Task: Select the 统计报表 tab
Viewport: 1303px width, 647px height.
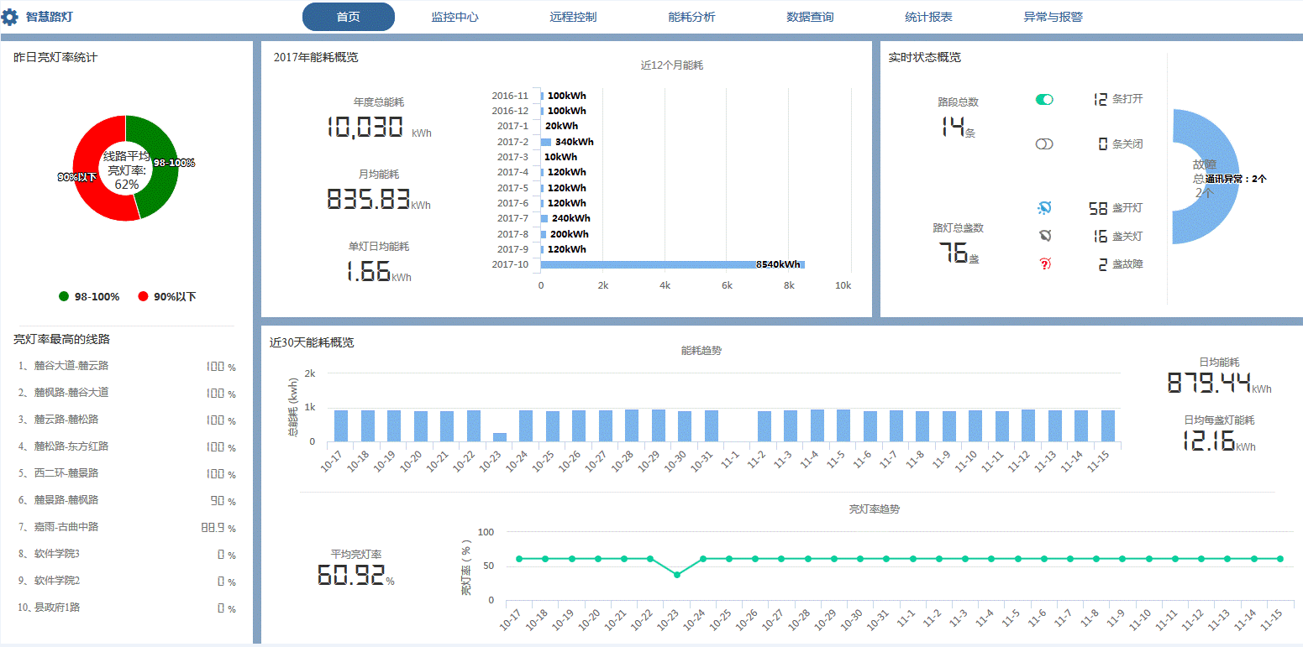Action: [x=928, y=17]
